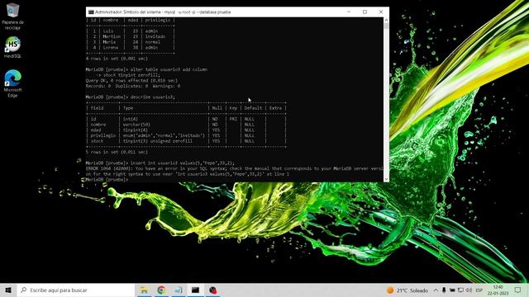
Task: Click the 'privilegio' row enum type text
Action: pyautogui.click(x=164, y=135)
